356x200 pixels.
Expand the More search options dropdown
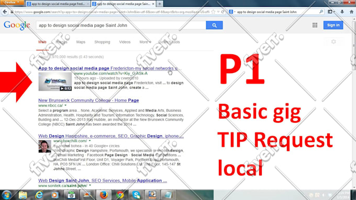[x=146, y=42]
